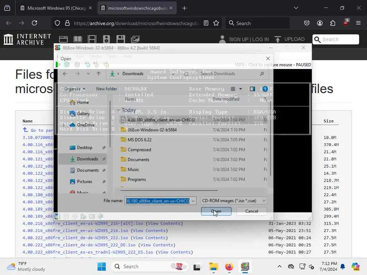Viewport: 367px width, 275px height.
Task: Open Firefox extensions puzzle icon
Action: click(x=333, y=23)
